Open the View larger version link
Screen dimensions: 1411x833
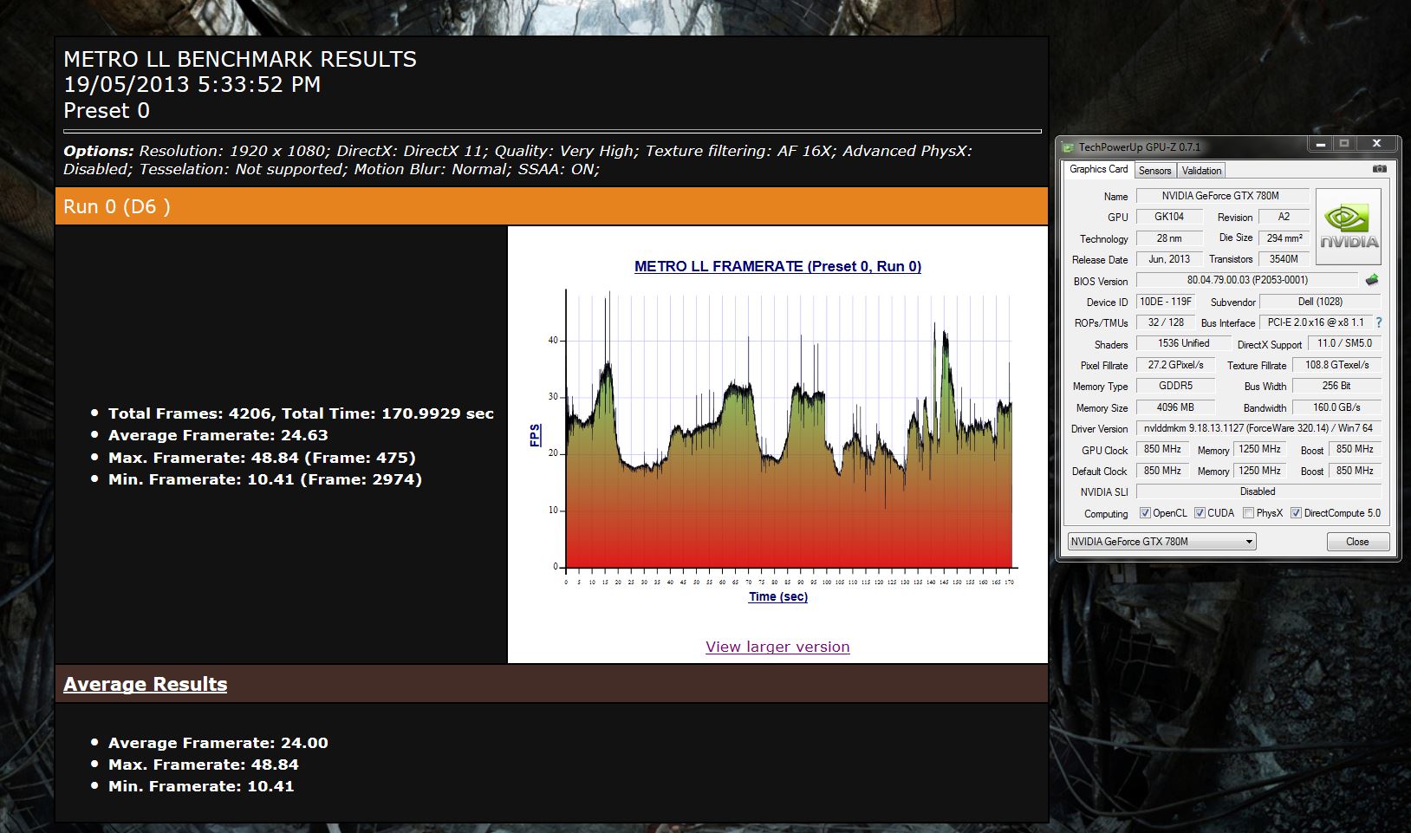(x=777, y=647)
